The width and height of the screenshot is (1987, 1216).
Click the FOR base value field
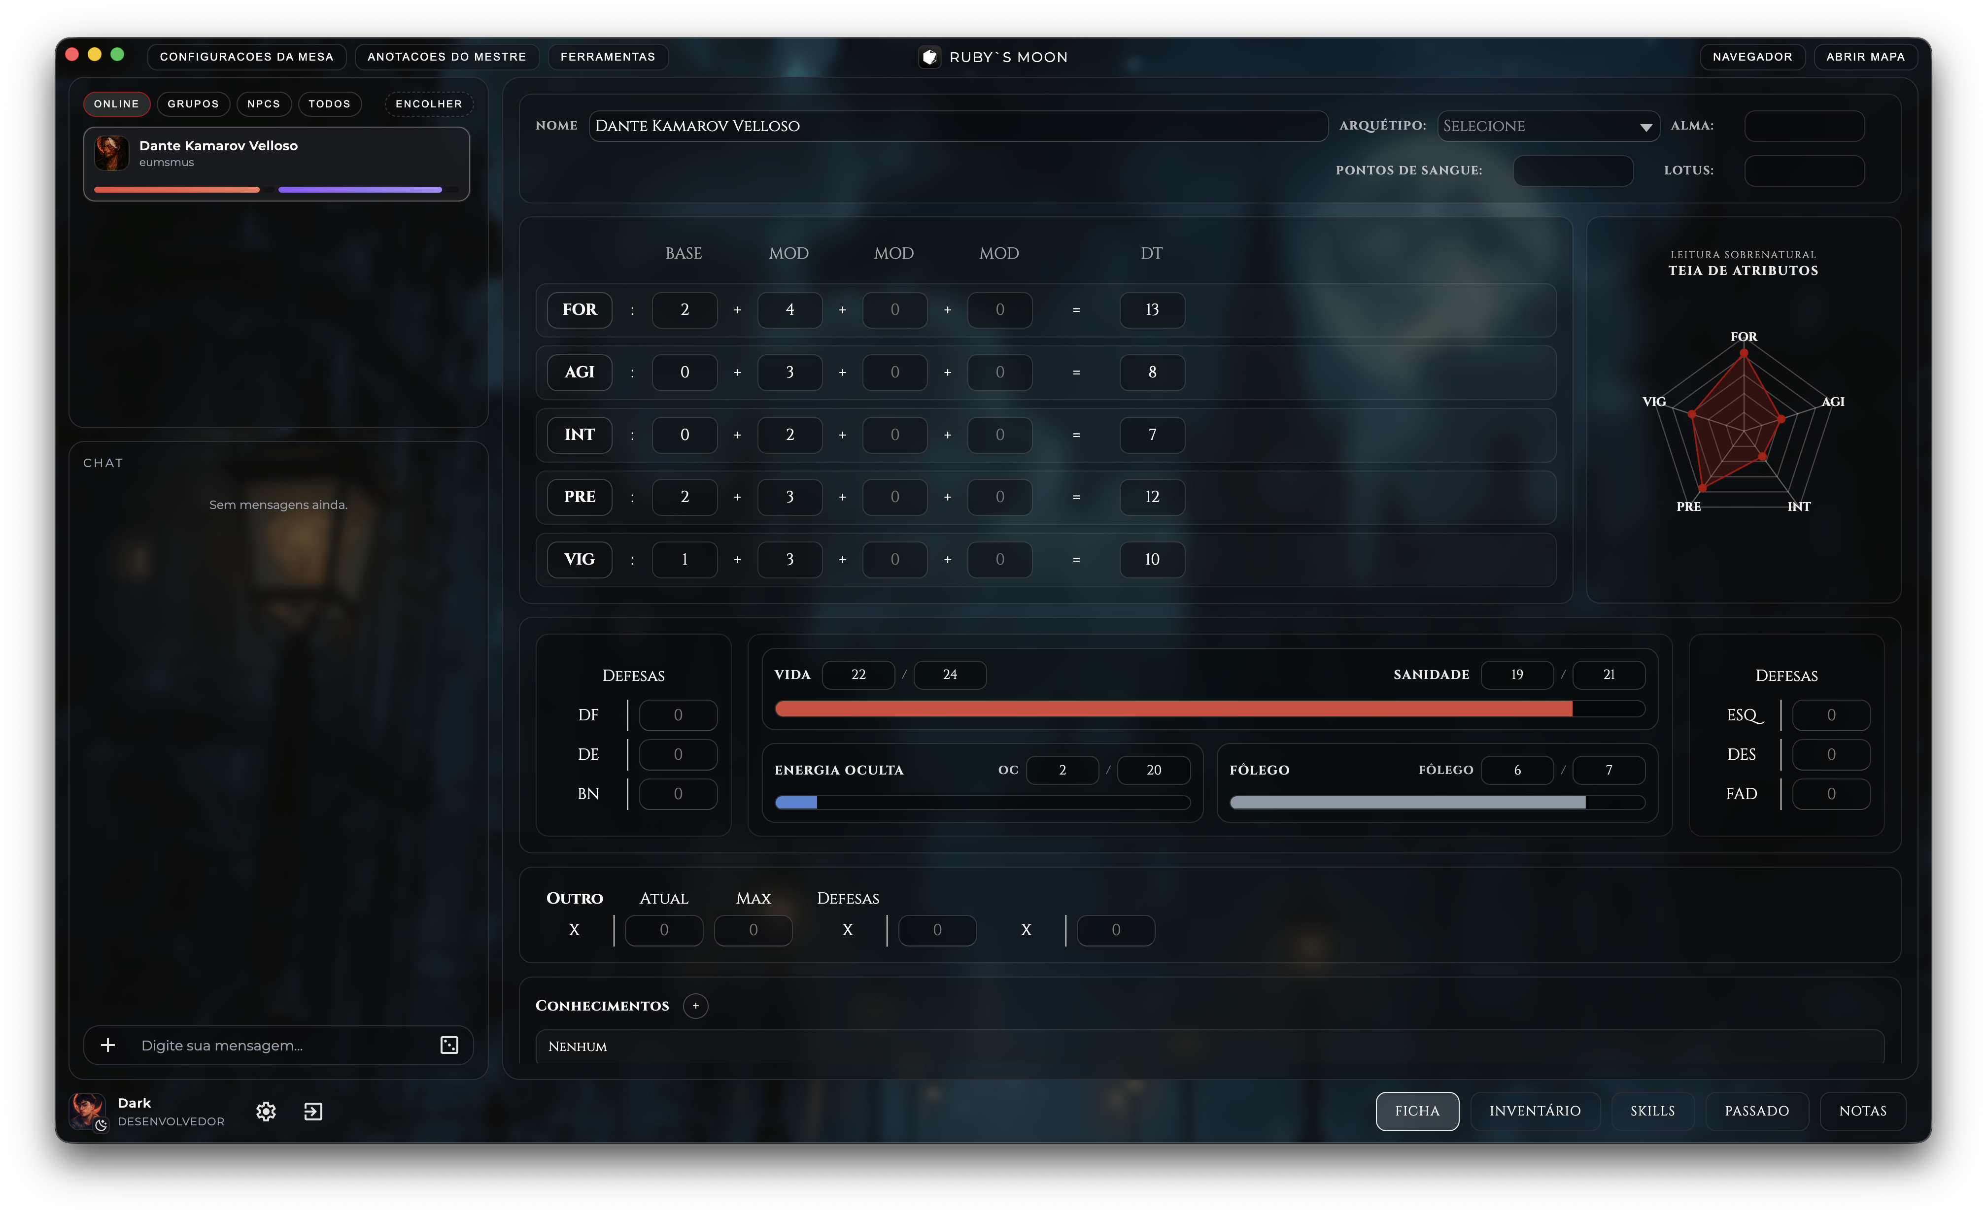click(x=685, y=309)
